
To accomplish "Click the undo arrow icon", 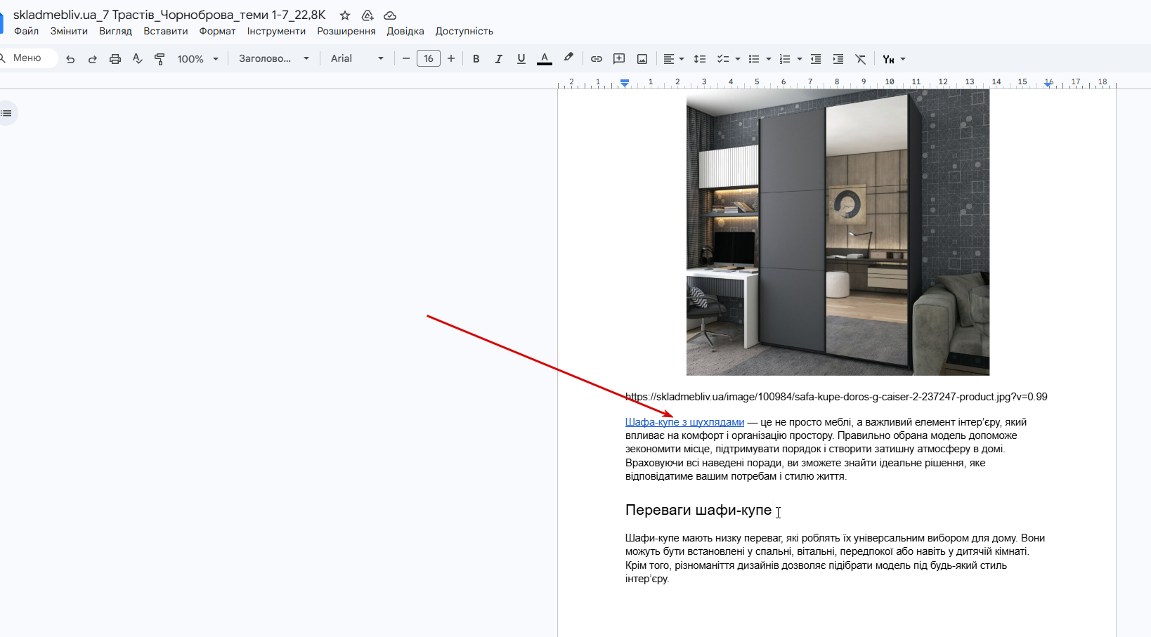I will point(70,59).
